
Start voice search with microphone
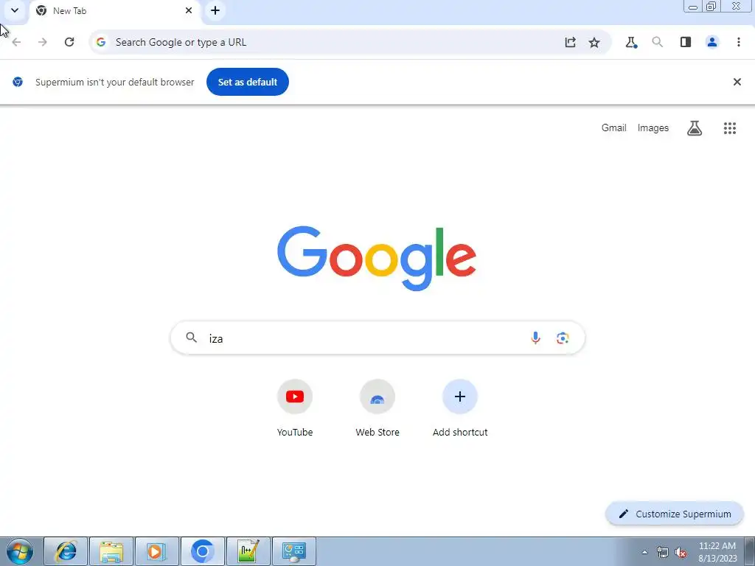[x=535, y=338]
